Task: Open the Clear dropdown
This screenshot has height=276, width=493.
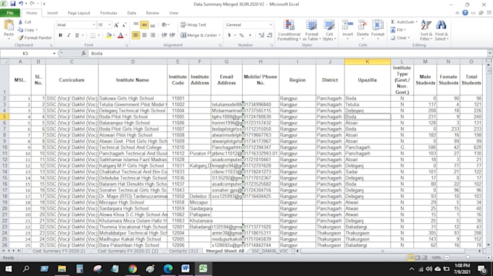Action: (400, 38)
